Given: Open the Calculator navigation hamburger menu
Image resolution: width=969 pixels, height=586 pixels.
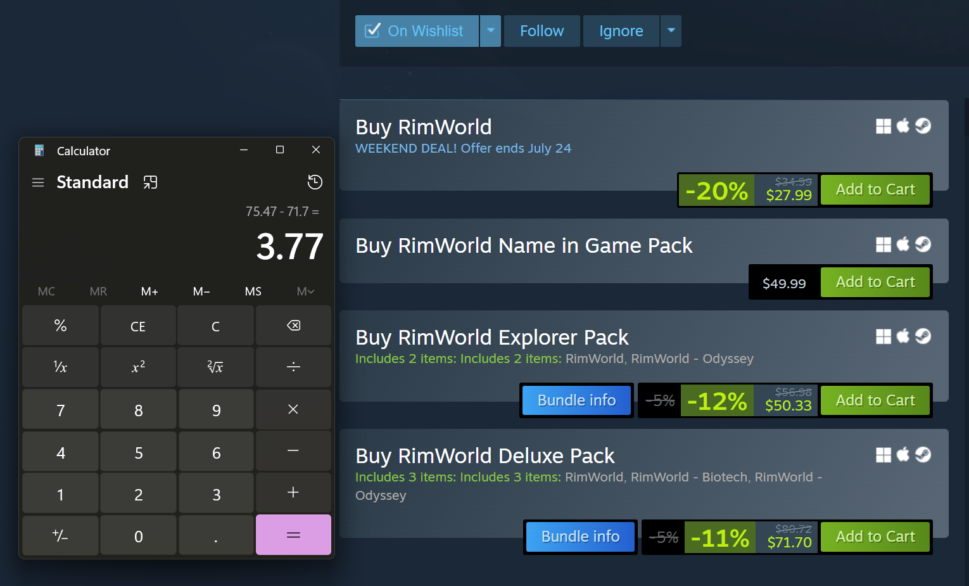Looking at the screenshot, I should (38, 182).
